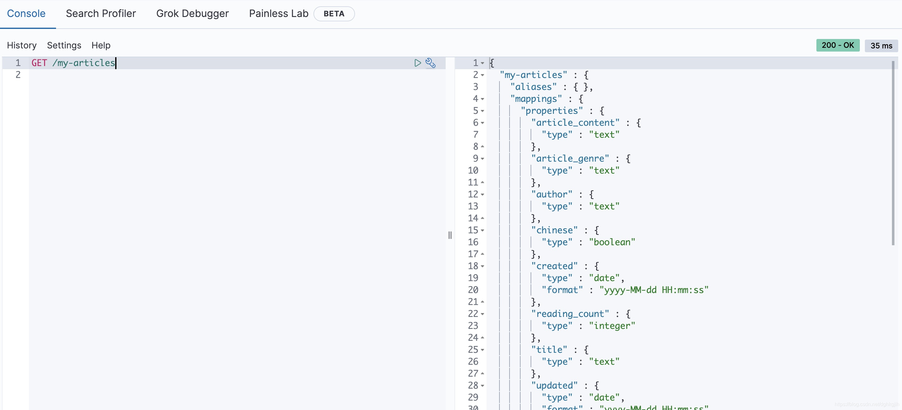Viewport: 902px width, 410px height.
Task: Click the "integer" type value
Action: pyautogui.click(x=612, y=326)
